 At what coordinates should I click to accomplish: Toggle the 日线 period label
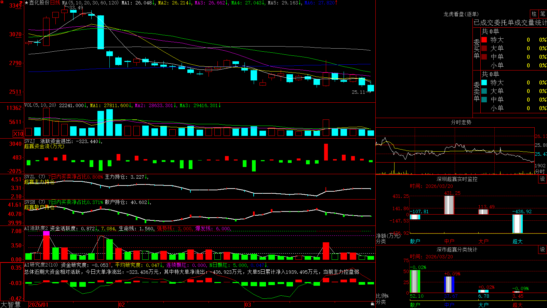(55, 3)
